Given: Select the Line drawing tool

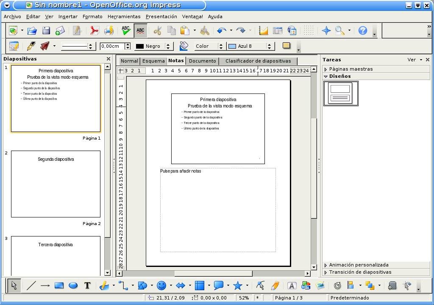Looking at the screenshot, I should click(x=31, y=286).
